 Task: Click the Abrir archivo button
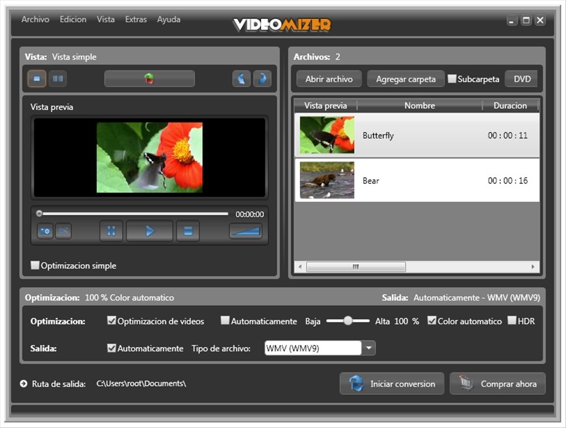pyautogui.click(x=329, y=79)
